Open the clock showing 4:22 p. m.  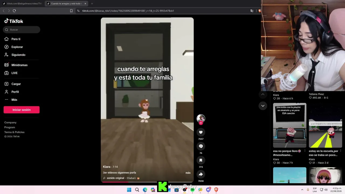click(336, 190)
